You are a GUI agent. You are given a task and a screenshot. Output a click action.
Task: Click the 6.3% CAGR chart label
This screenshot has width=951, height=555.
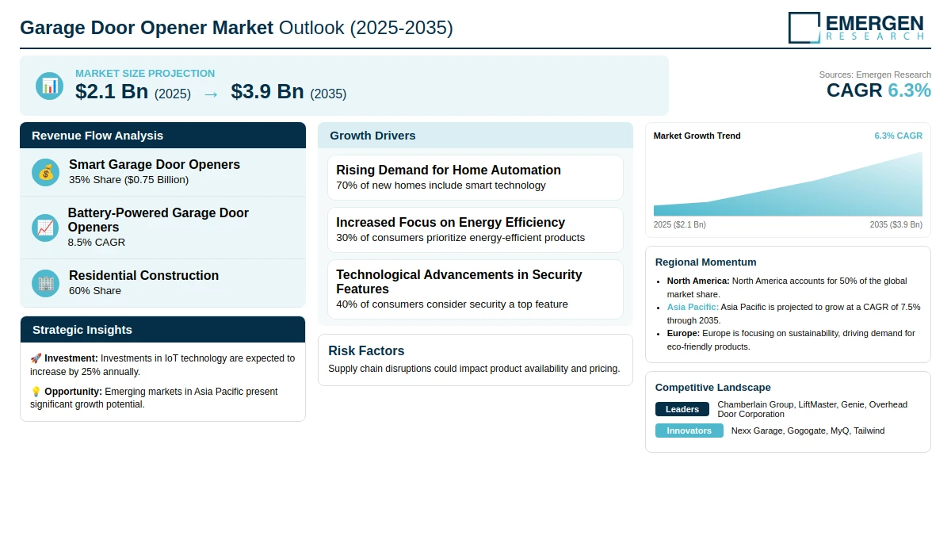[x=898, y=136]
